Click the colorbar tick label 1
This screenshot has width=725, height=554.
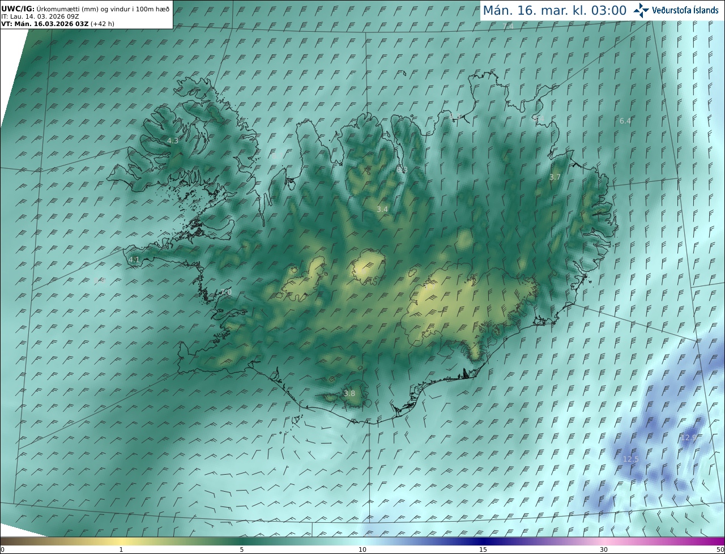pos(121,549)
